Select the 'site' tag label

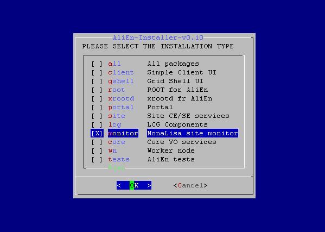(117, 116)
